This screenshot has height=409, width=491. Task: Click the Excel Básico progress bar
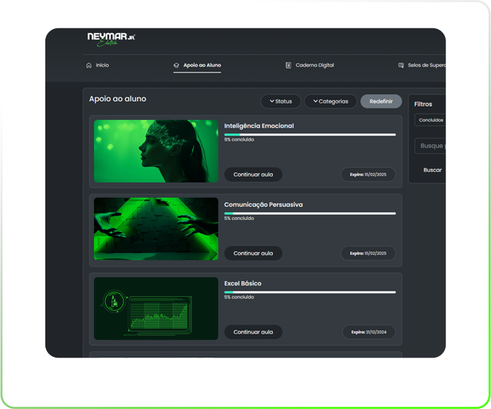coord(310,292)
